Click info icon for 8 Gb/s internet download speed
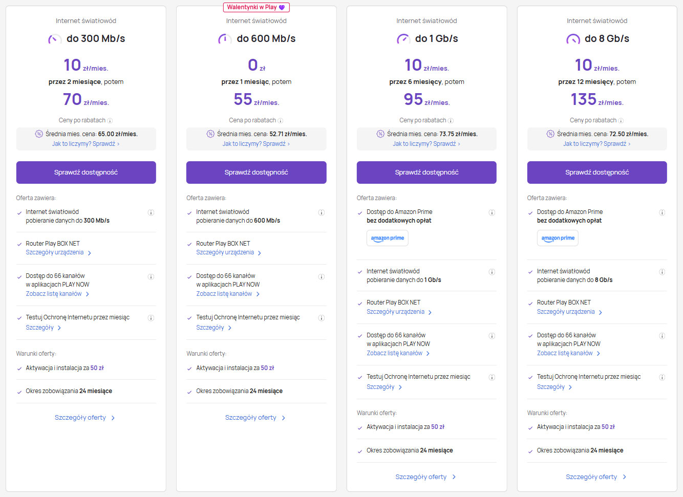683x497 pixels. pos(662,272)
